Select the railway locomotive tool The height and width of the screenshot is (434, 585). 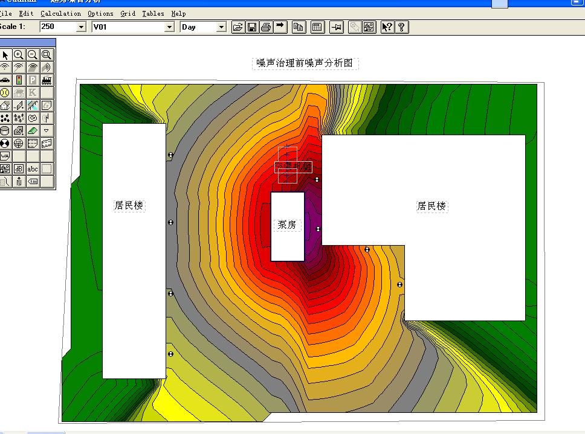click(47, 80)
